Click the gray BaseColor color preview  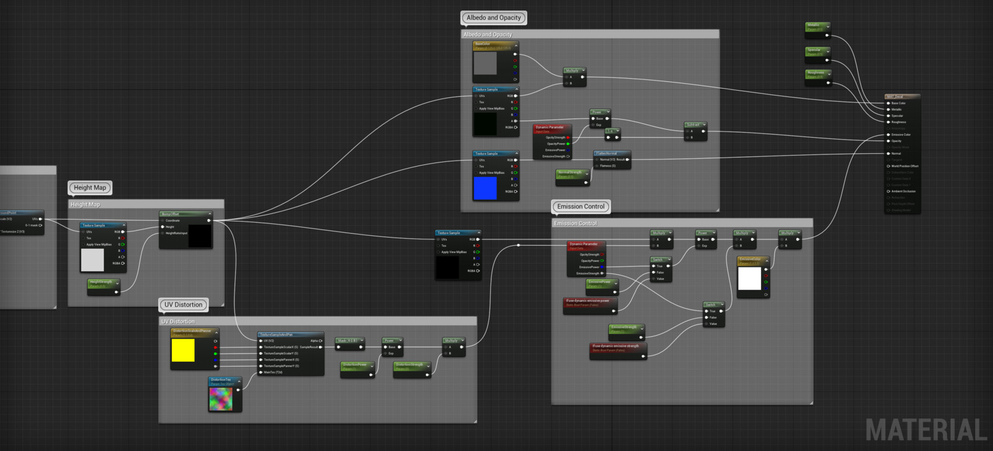click(485, 64)
